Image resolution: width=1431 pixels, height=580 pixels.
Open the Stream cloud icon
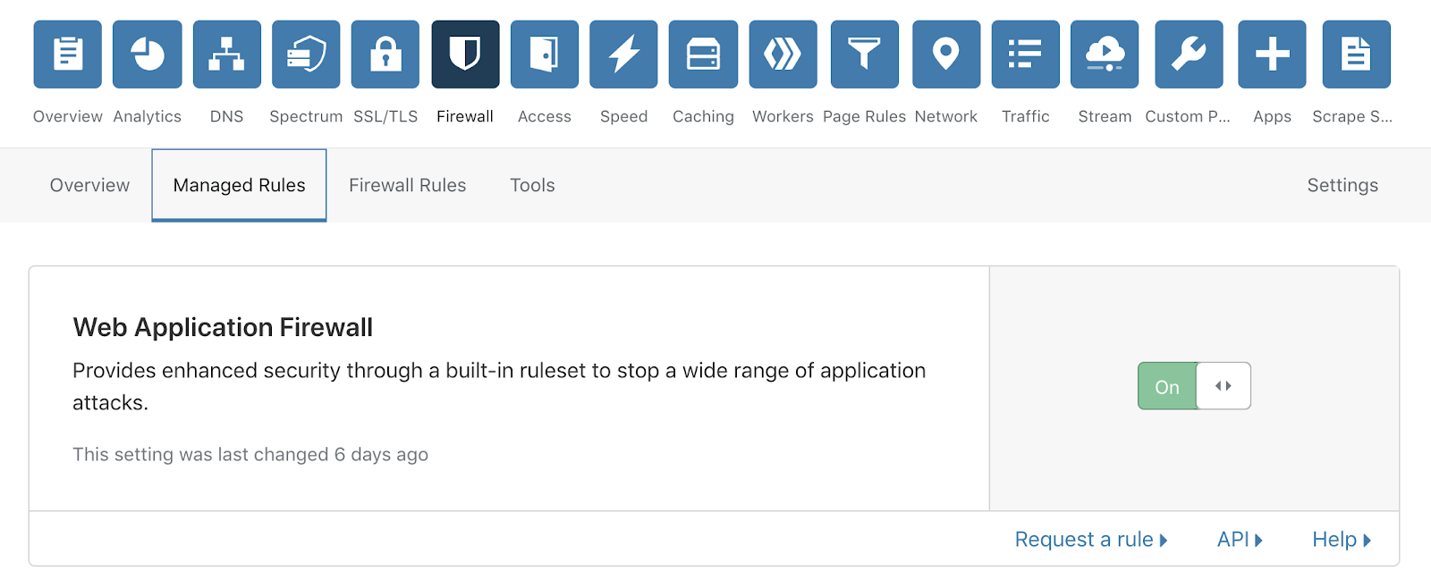pos(1105,55)
